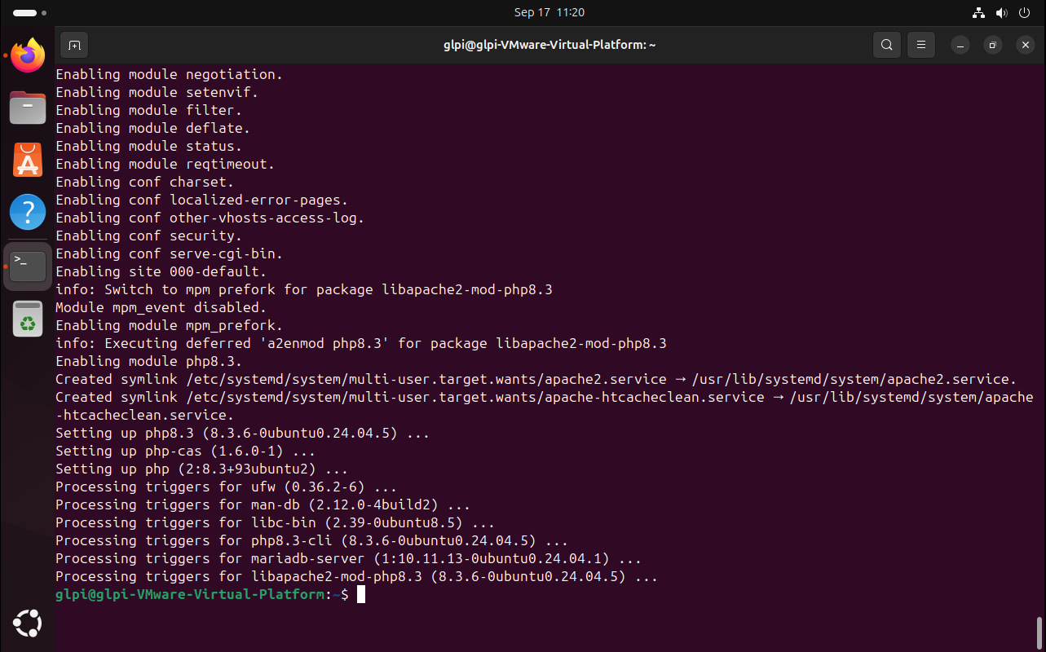Open the clock showing Sep 17 11:20
Image resolution: width=1046 pixels, height=652 pixels.
549,13
